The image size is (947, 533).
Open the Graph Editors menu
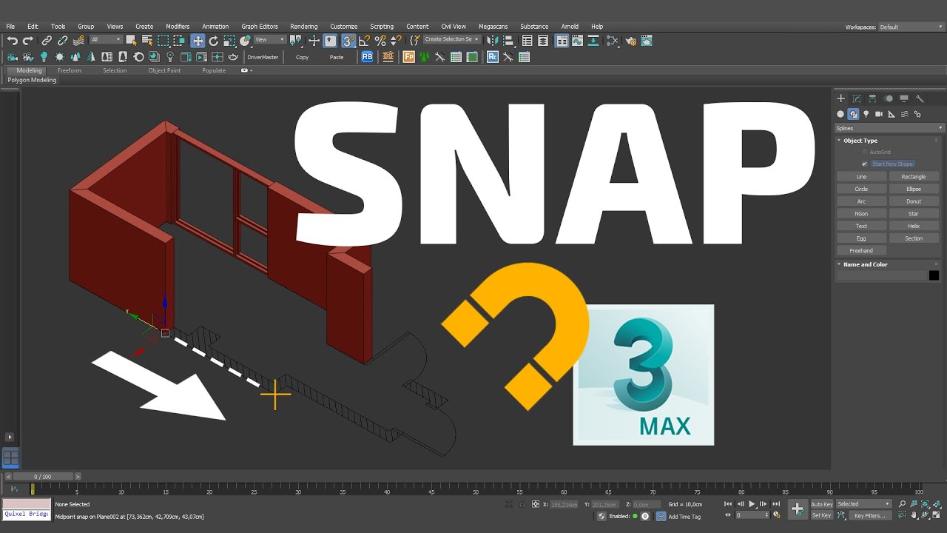(x=260, y=27)
